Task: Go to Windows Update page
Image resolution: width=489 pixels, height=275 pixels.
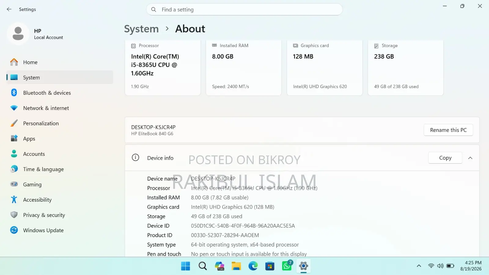Action: pos(60,230)
